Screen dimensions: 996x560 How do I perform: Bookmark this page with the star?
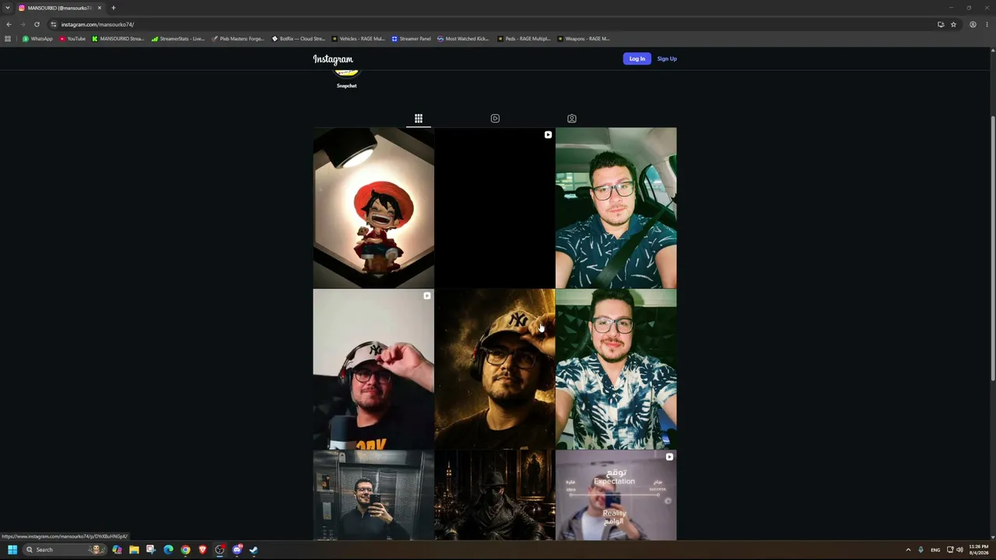953,24
